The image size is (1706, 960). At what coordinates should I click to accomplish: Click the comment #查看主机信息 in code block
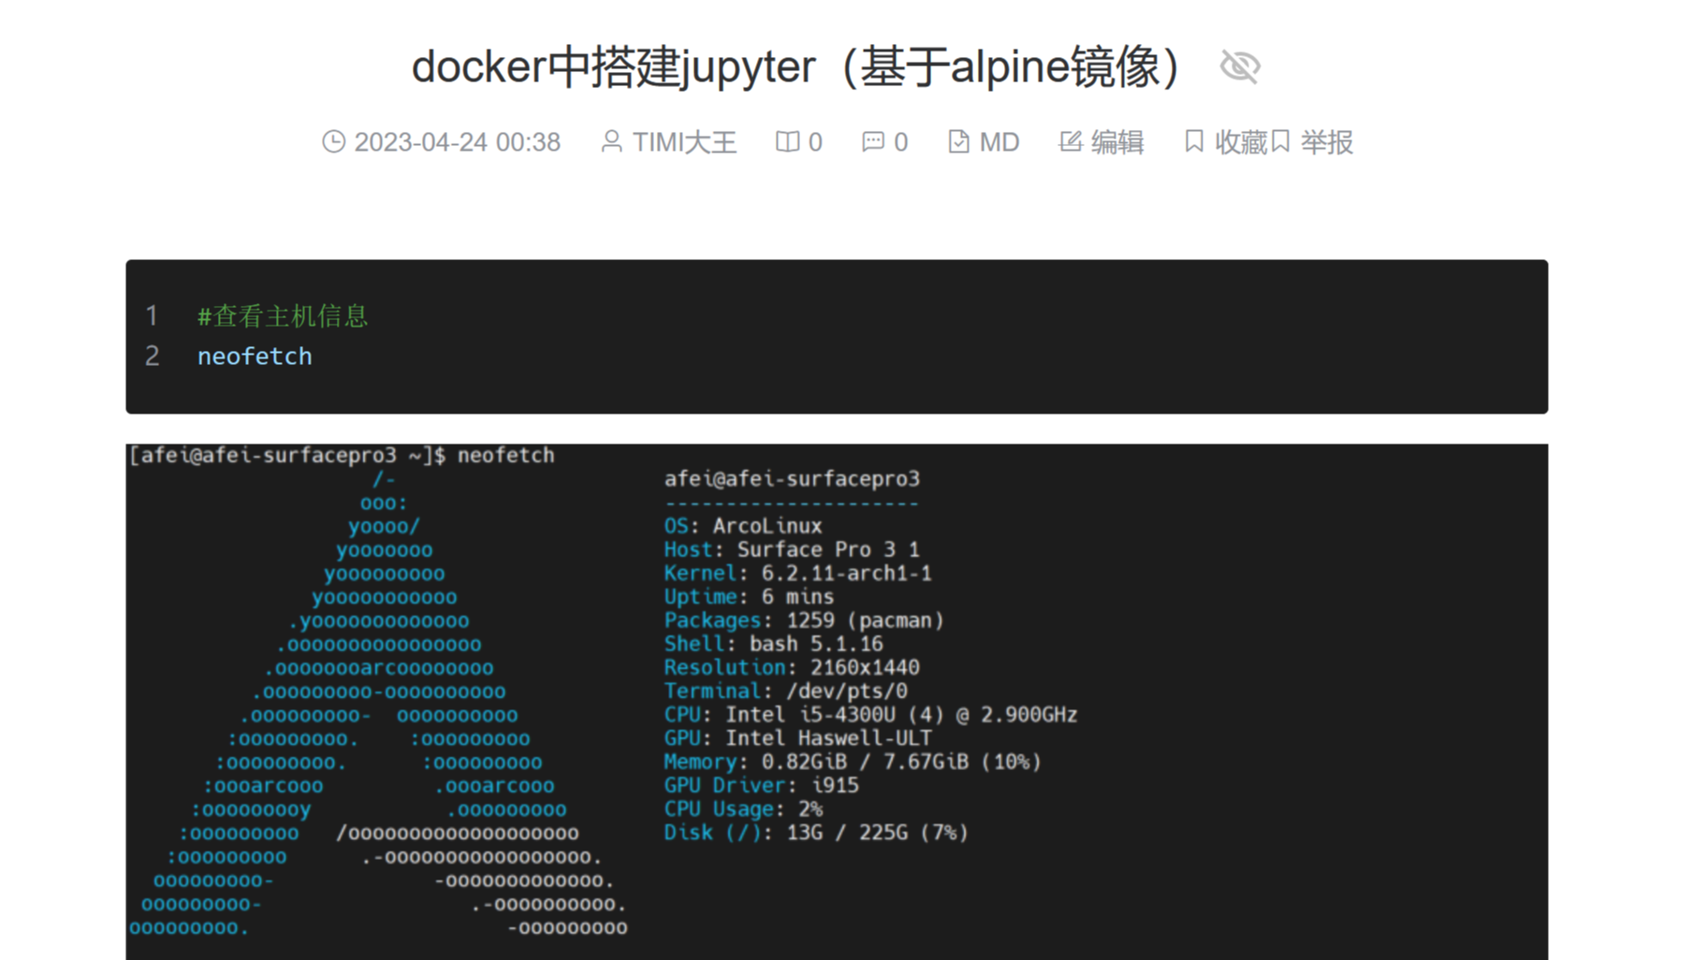283,316
